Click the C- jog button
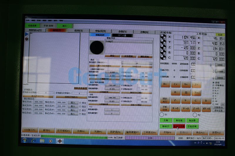Image resolution: width=235 pixels, height=156 pixels. [x=196, y=101]
